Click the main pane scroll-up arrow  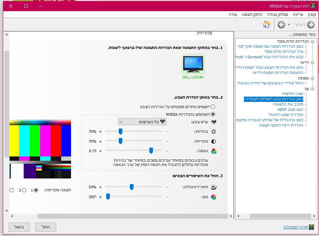point(7,35)
